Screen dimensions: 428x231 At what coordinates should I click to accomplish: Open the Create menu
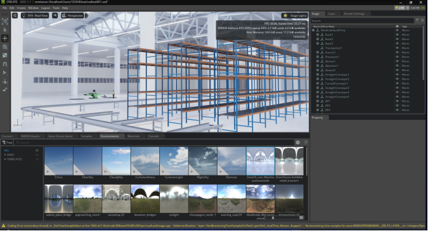pyautogui.click(x=21, y=8)
